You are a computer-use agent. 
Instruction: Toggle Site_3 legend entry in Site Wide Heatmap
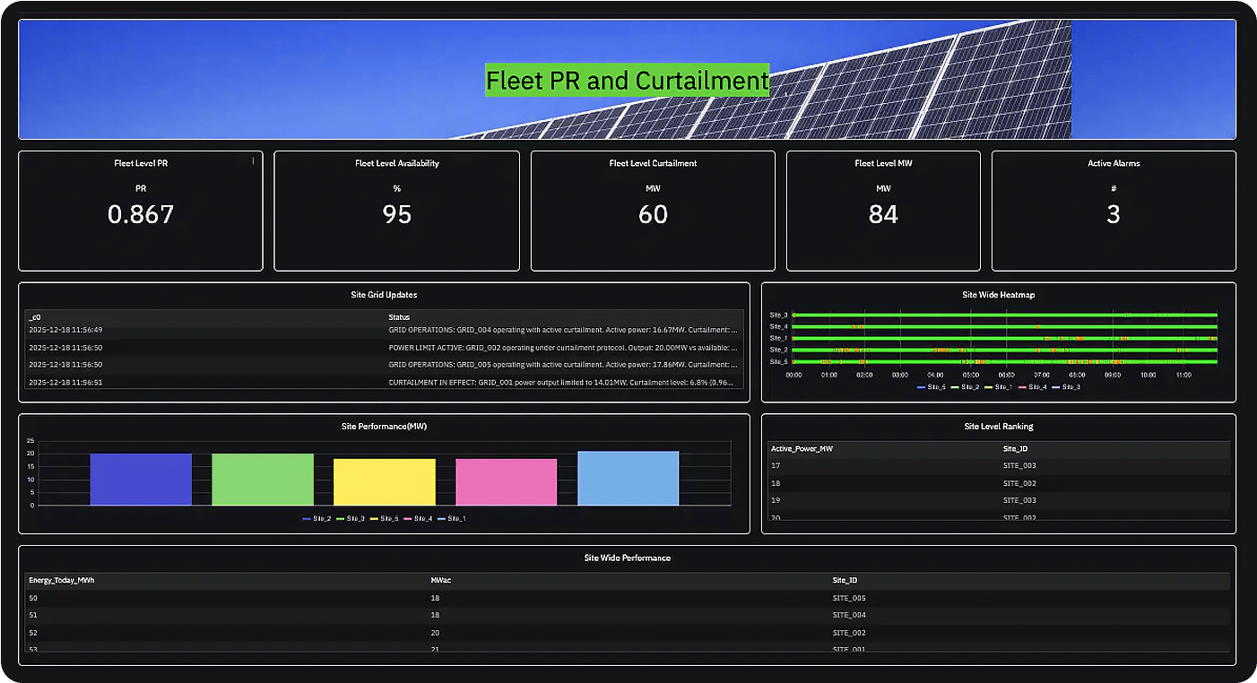(x=1067, y=387)
